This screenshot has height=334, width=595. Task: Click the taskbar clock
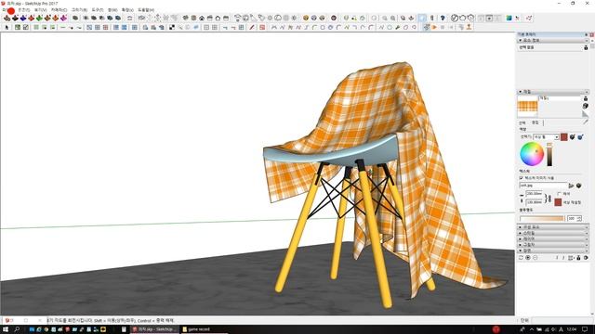pos(572,329)
